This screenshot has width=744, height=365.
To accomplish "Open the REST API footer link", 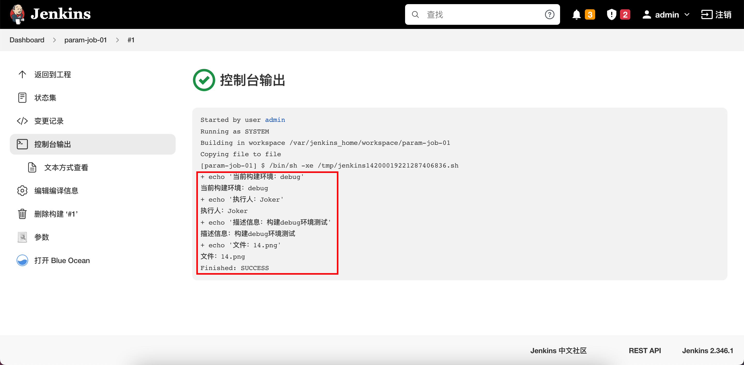I will pyautogui.click(x=644, y=350).
